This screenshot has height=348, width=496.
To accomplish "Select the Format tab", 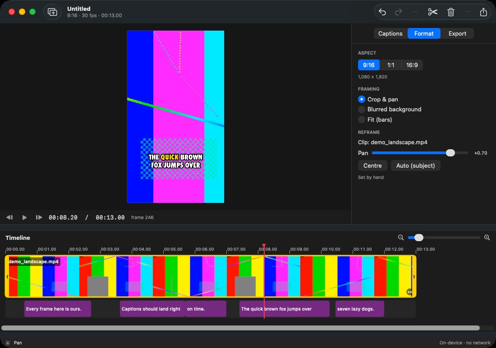I will (424, 33).
